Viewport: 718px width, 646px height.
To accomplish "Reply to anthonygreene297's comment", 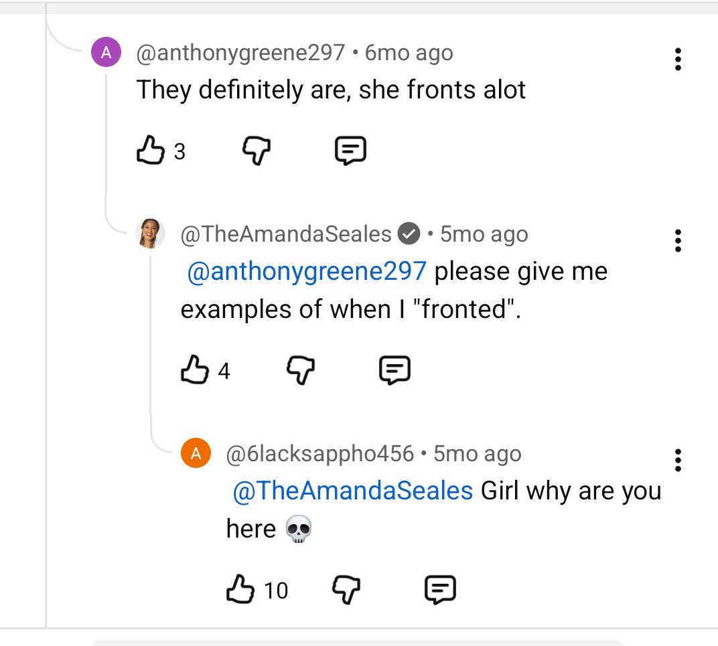I will (350, 151).
